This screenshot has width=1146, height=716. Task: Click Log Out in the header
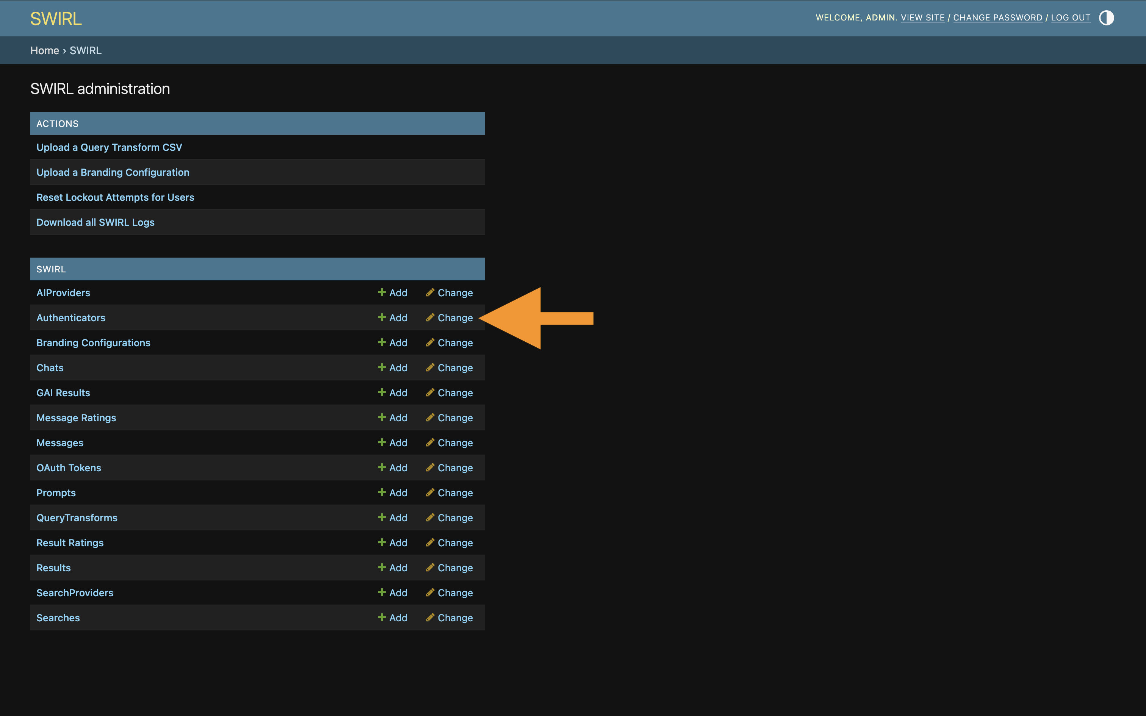[x=1071, y=17]
